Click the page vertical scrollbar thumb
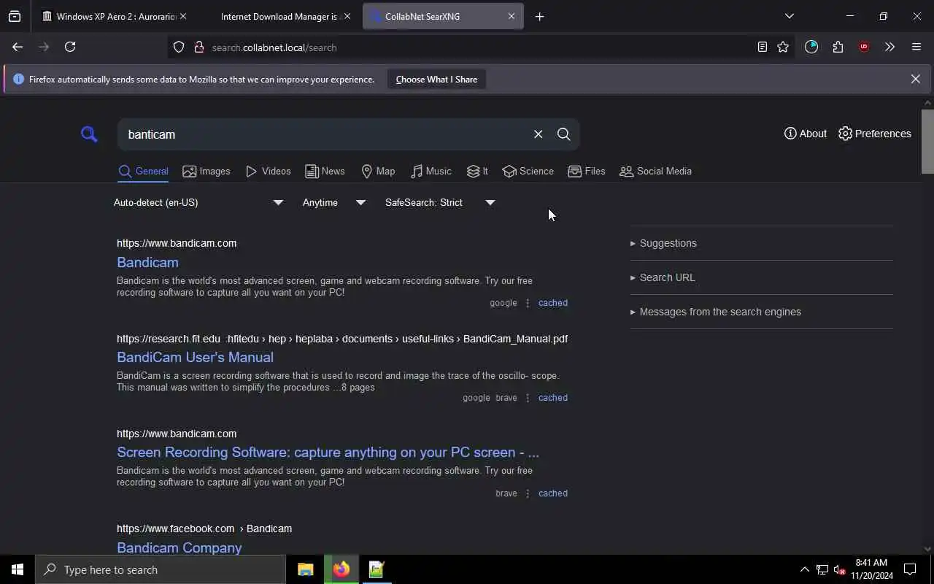 pyautogui.click(x=927, y=142)
